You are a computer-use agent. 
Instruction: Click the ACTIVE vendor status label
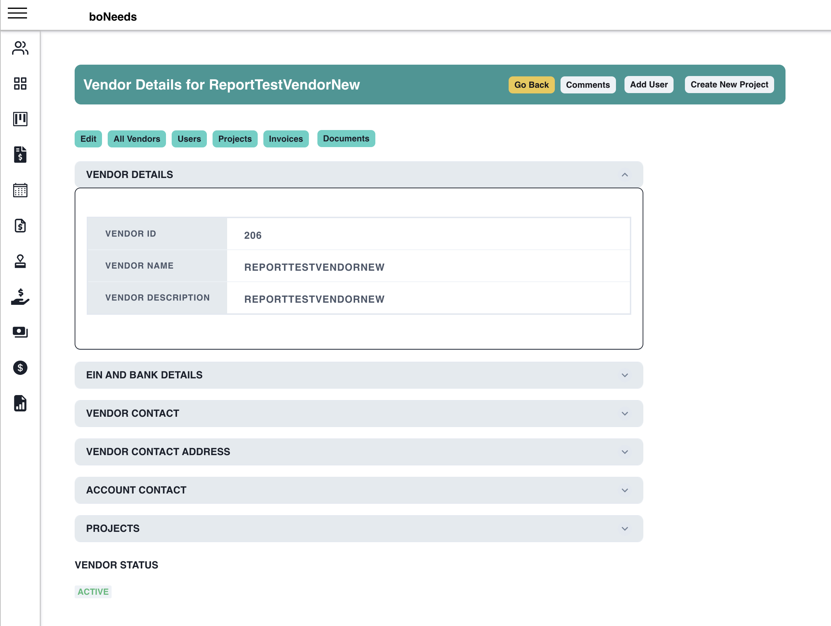[93, 592]
